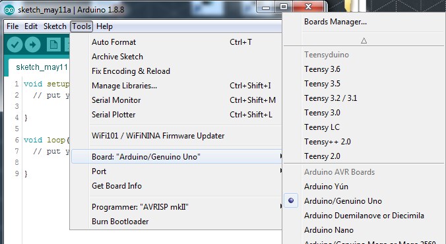Select Archive Sketch menu entry

pyautogui.click(x=175, y=57)
